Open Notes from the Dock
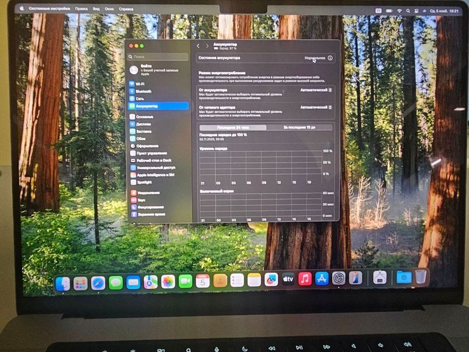 coord(254,280)
